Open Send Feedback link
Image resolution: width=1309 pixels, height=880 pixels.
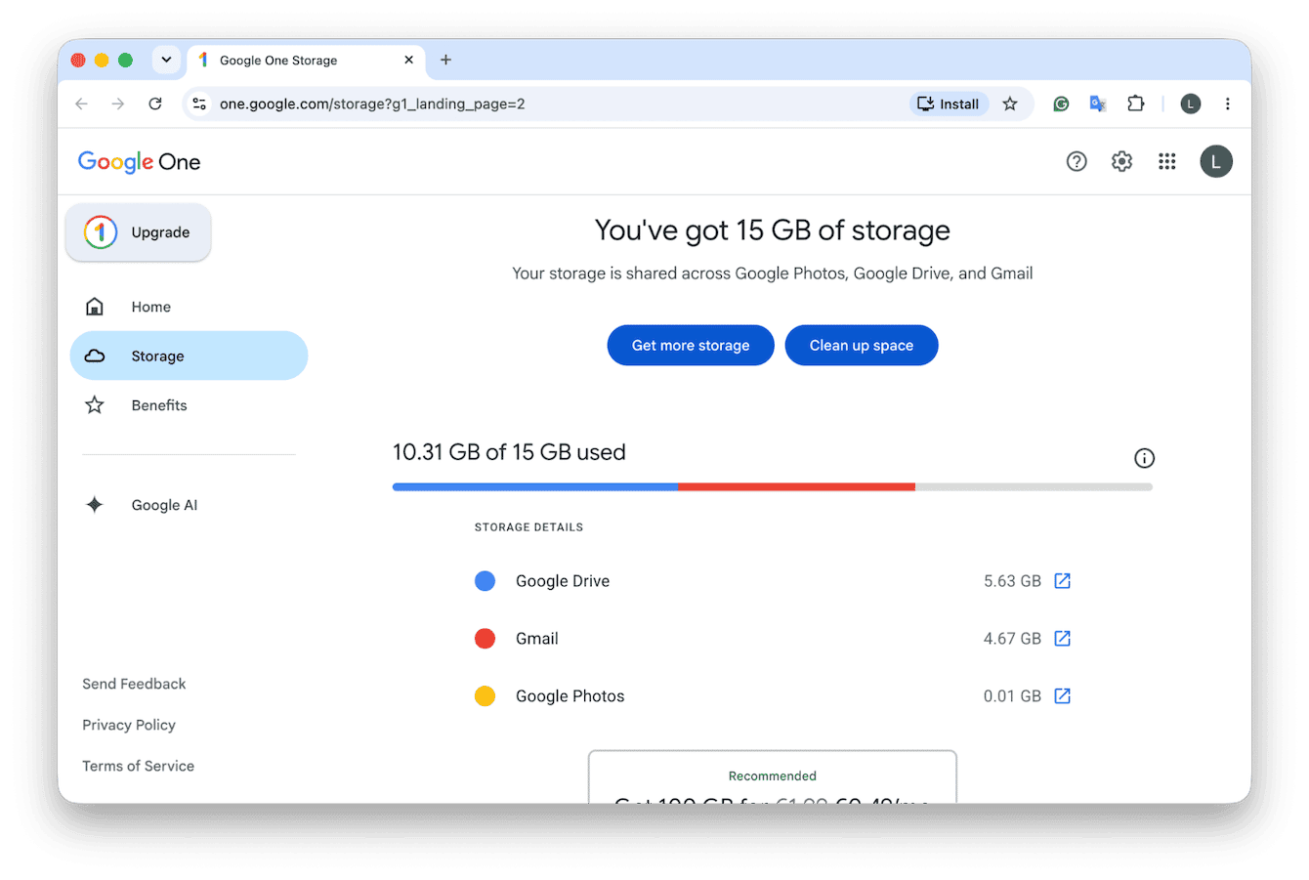tap(134, 684)
